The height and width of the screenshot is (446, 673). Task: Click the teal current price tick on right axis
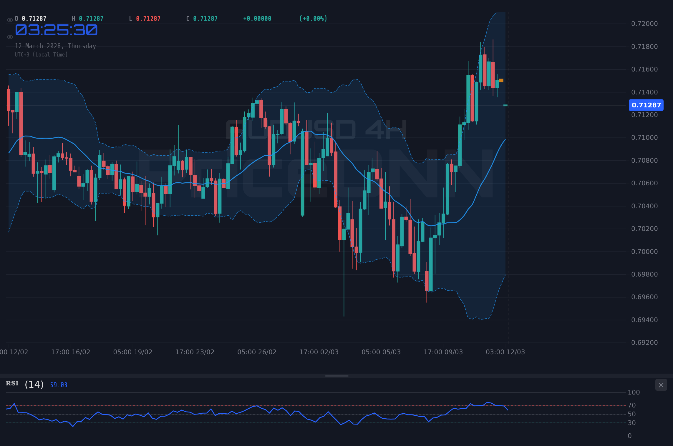505,105
